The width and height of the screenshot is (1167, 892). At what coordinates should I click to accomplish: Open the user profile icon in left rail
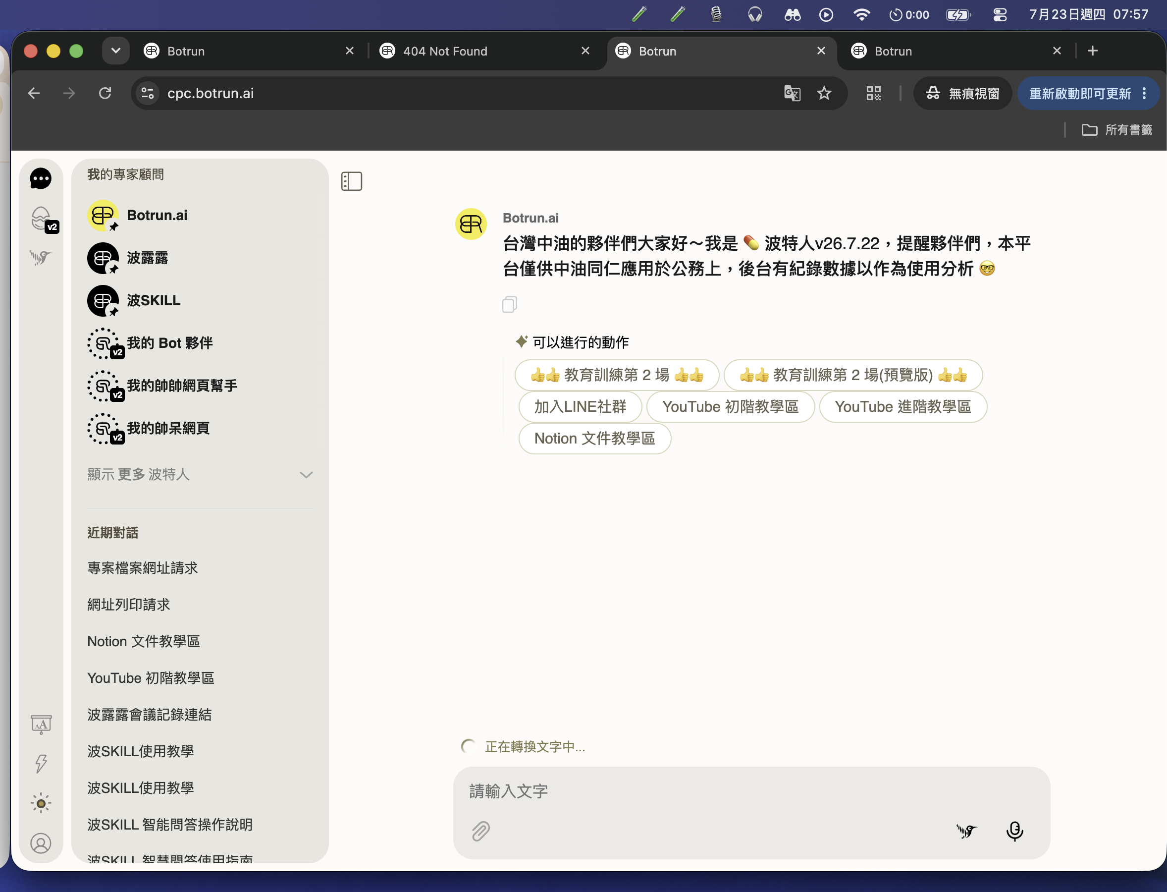pos(41,842)
